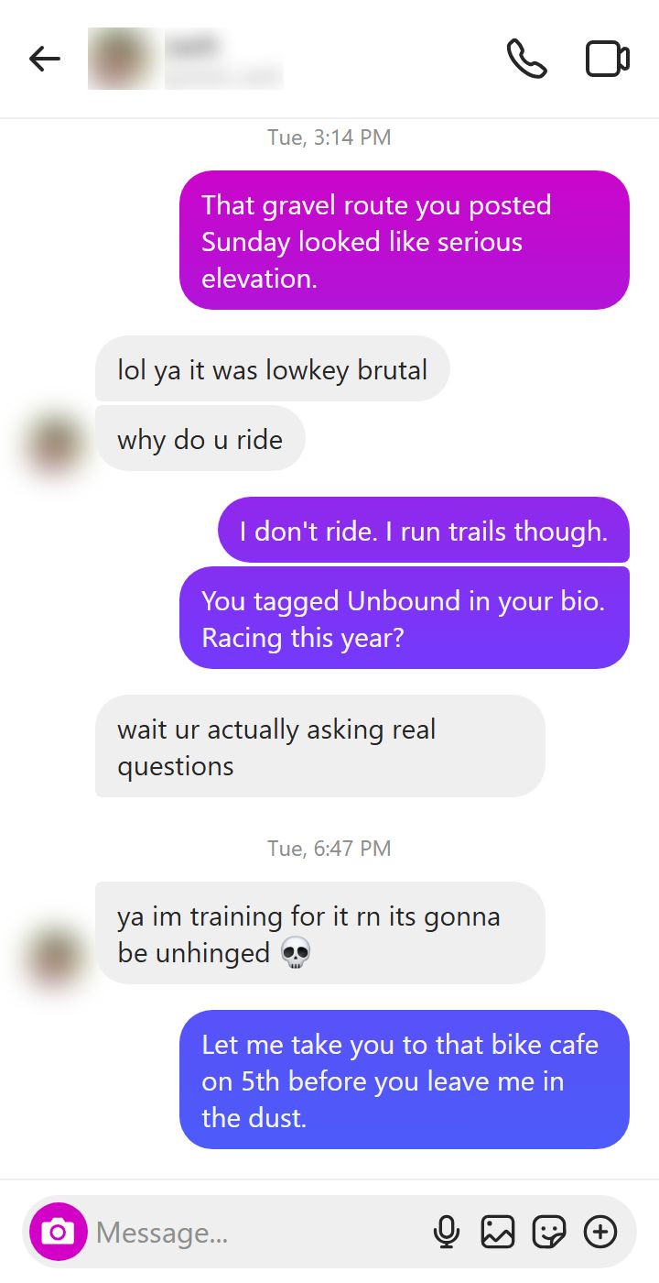
Task: Tap the gravel route message bubble
Action: (x=405, y=241)
